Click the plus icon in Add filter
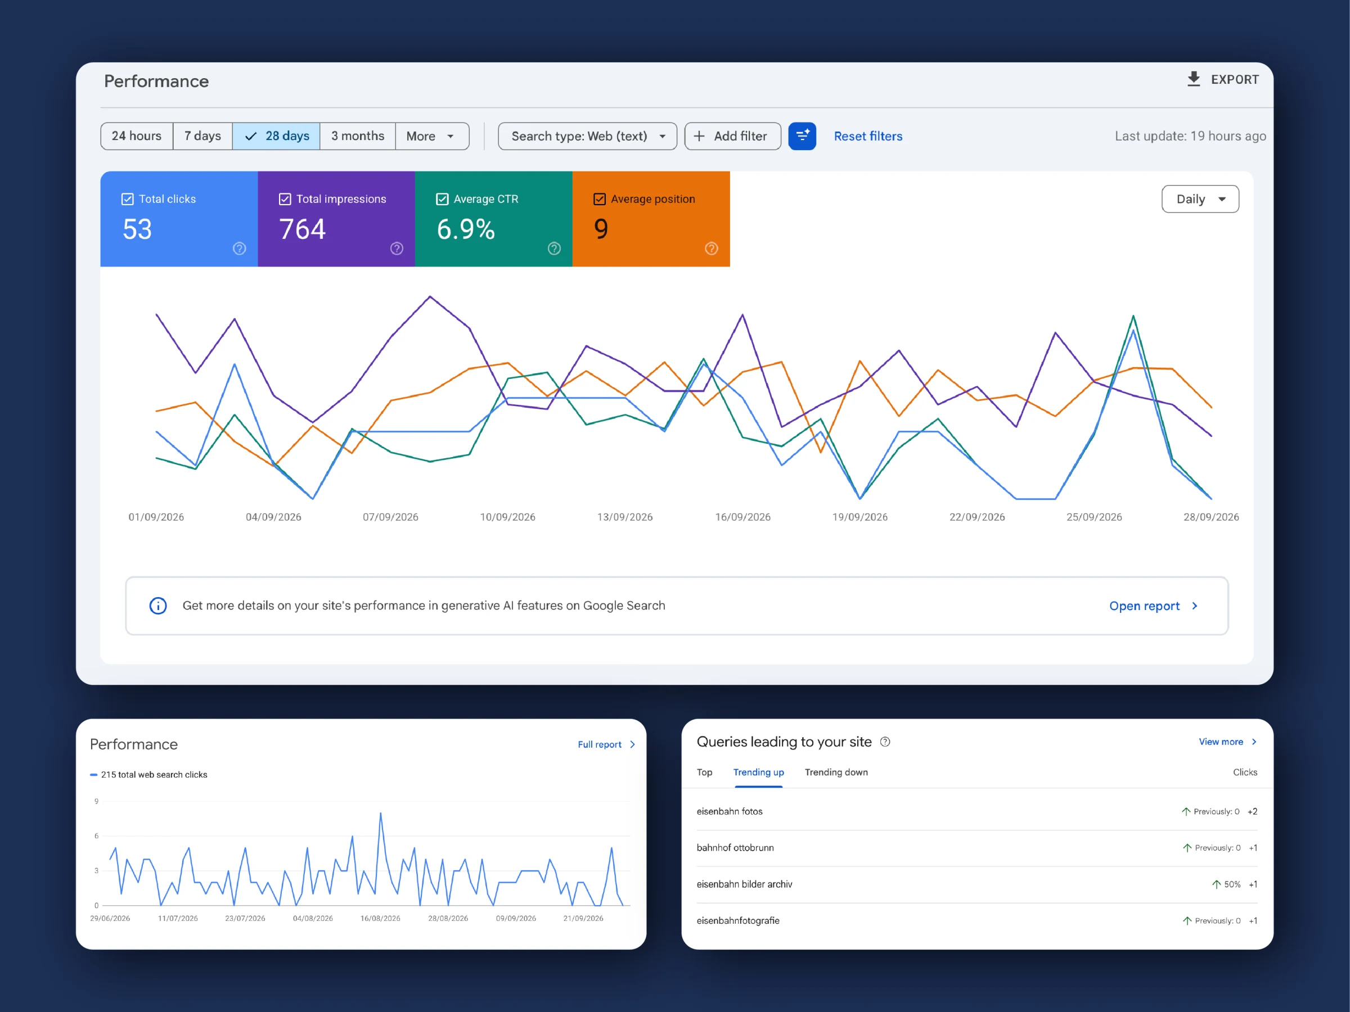 coord(699,136)
